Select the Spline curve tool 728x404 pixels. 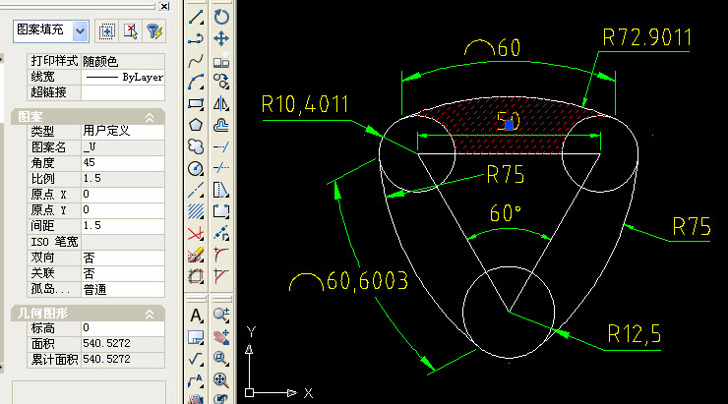coord(196,60)
